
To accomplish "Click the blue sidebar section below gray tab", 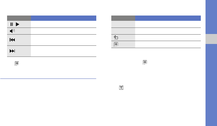I will (211, 85).
